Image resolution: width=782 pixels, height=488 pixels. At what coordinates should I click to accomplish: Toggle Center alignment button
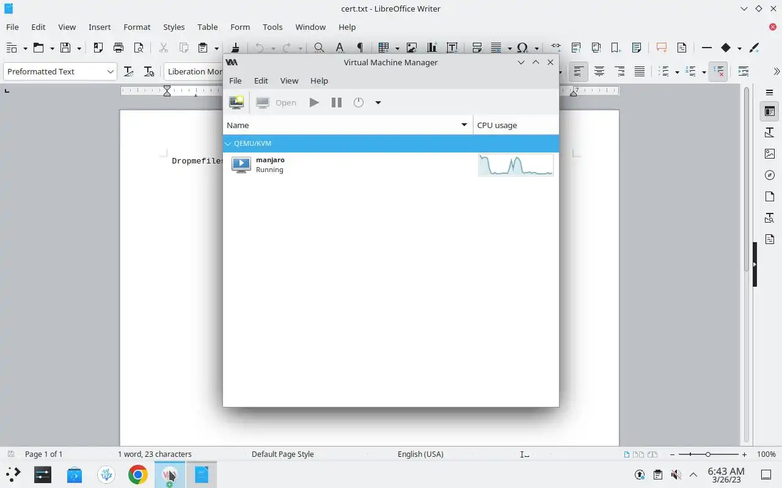(599, 71)
